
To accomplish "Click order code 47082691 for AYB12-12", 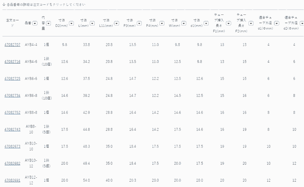I will (12, 180).
